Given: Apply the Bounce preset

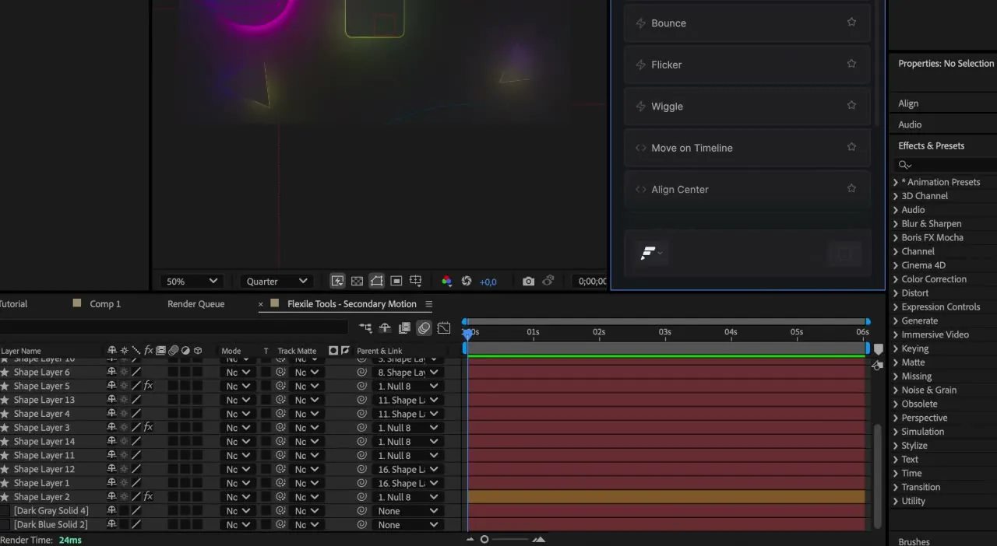Looking at the screenshot, I should pyautogui.click(x=747, y=23).
